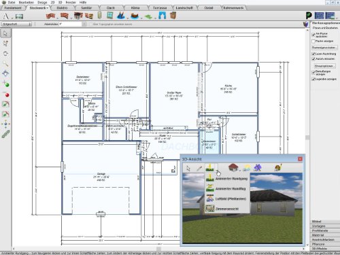Click the house view icon in the 3D-Ansicht window

233,168
